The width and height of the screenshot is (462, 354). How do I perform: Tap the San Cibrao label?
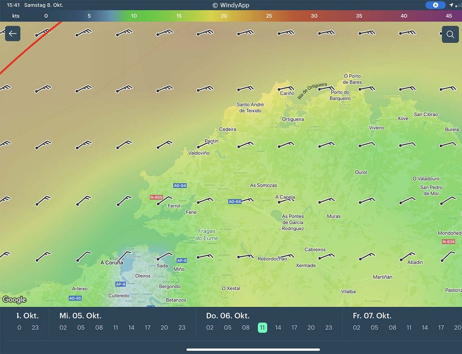426,114
